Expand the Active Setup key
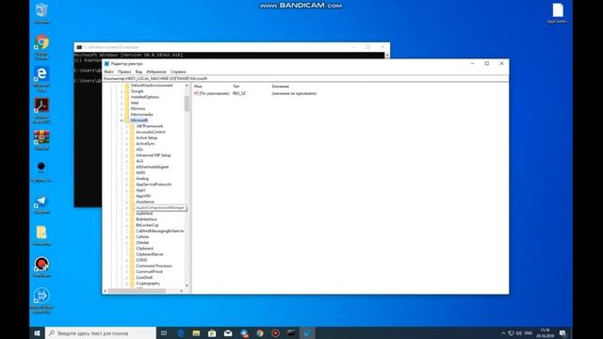 pyautogui.click(x=127, y=137)
